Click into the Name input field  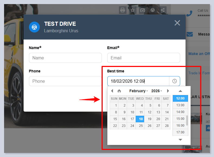[65, 58]
